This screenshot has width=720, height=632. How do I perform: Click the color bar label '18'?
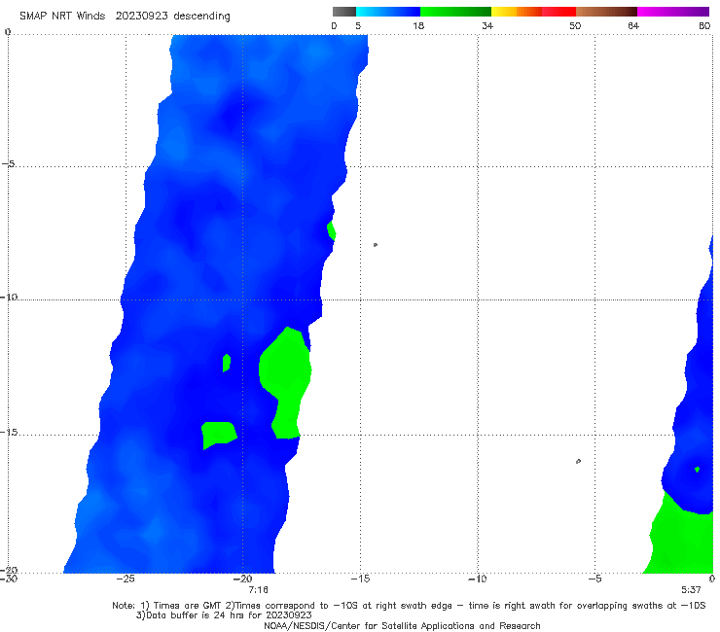coord(418,25)
